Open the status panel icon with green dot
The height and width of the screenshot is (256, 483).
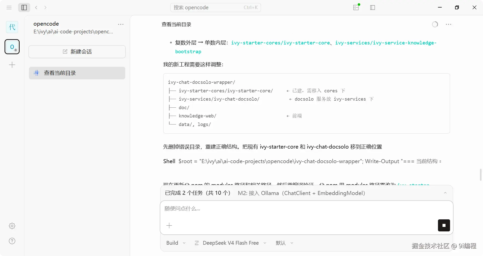point(356,7)
